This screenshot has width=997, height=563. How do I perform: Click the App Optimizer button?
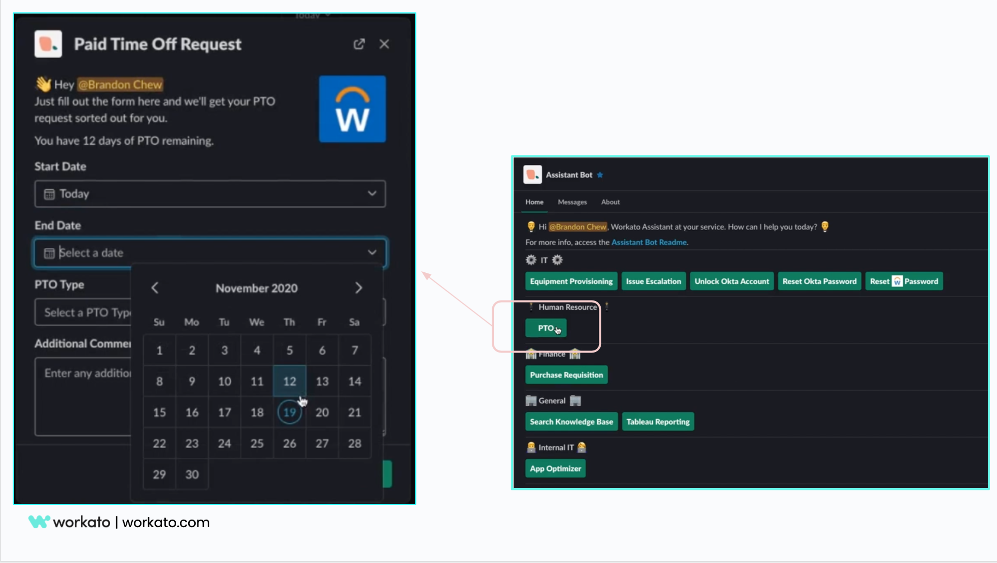click(x=556, y=469)
